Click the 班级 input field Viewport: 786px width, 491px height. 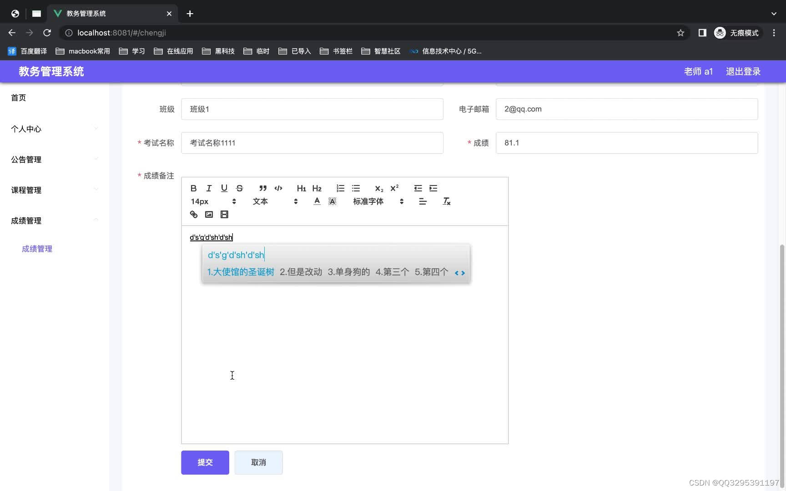point(312,109)
